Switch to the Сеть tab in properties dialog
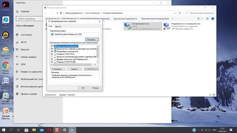This screenshot has width=237, height=133. click(50, 26)
